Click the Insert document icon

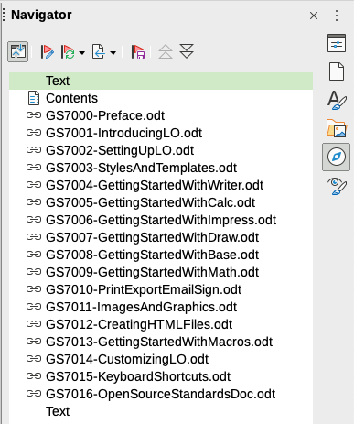point(99,51)
